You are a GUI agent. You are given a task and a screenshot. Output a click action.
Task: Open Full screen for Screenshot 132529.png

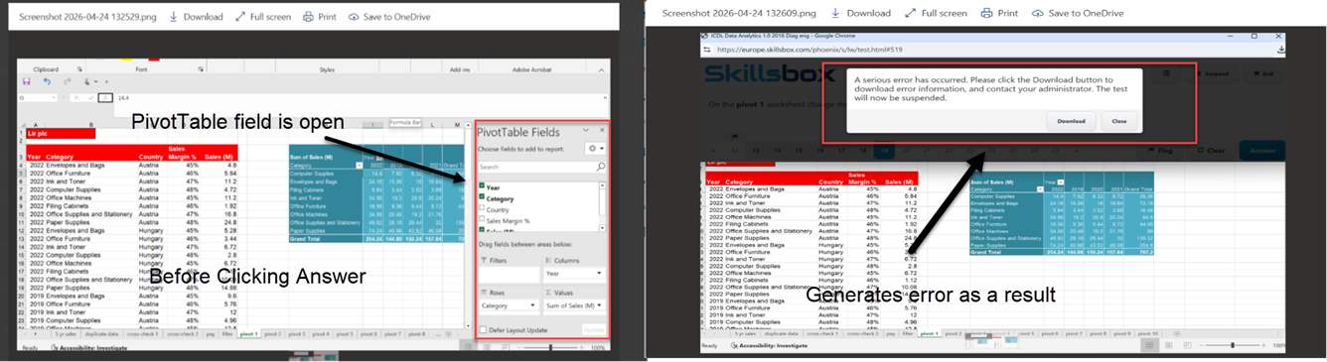[262, 17]
